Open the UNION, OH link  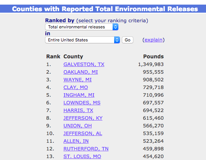[x=78, y=126]
